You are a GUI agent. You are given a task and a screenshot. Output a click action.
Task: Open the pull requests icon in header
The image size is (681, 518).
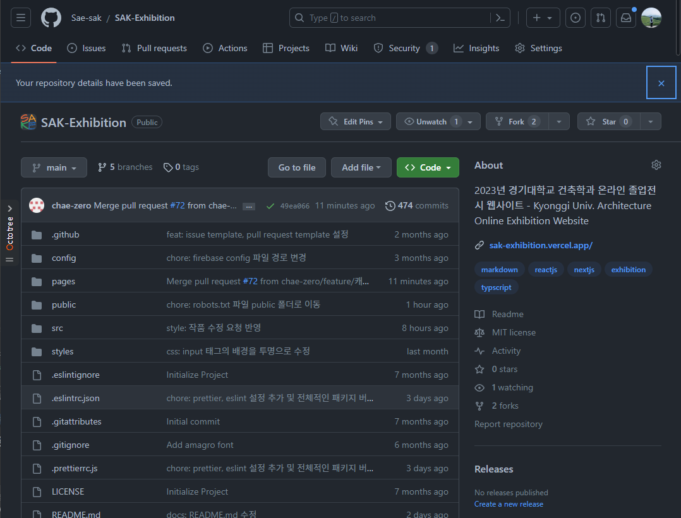coord(601,18)
